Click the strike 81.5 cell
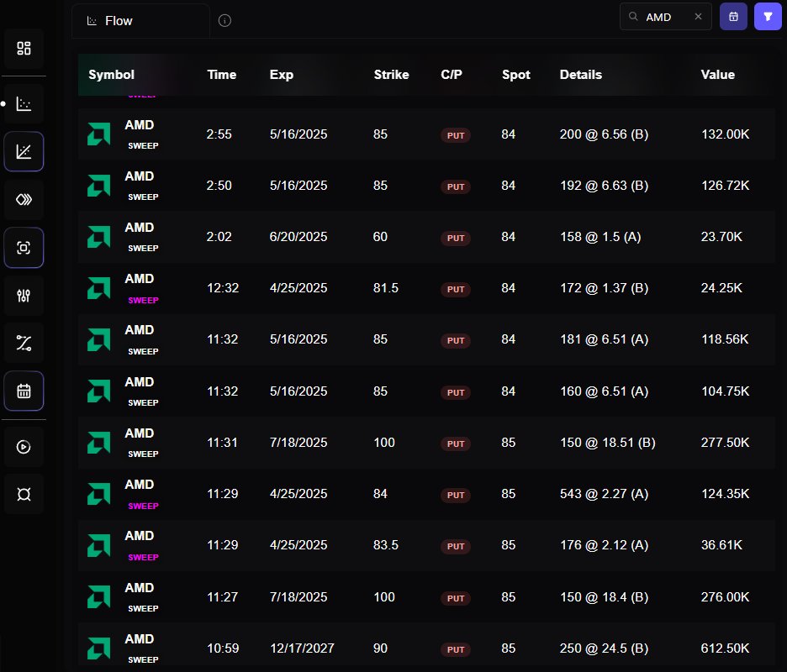This screenshot has width=787, height=672. click(385, 288)
